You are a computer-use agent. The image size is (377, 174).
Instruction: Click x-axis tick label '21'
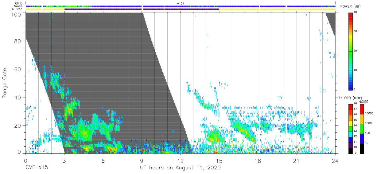297,161
